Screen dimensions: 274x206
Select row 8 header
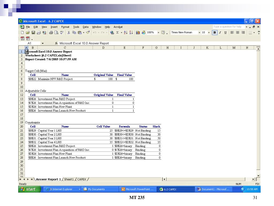[x=22, y=79]
